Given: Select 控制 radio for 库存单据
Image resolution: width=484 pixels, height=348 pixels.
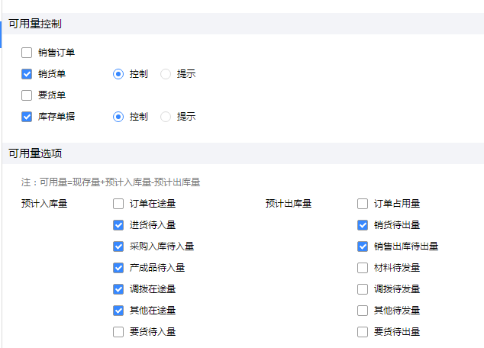Looking at the screenshot, I should [x=118, y=117].
